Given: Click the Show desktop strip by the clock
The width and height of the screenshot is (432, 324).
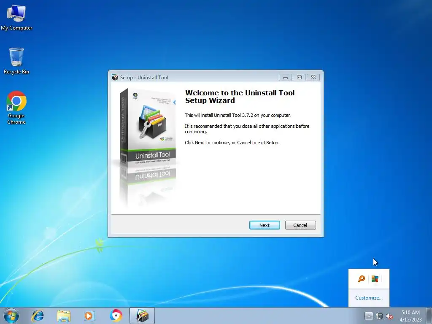Looking at the screenshot, I should click(429, 316).
